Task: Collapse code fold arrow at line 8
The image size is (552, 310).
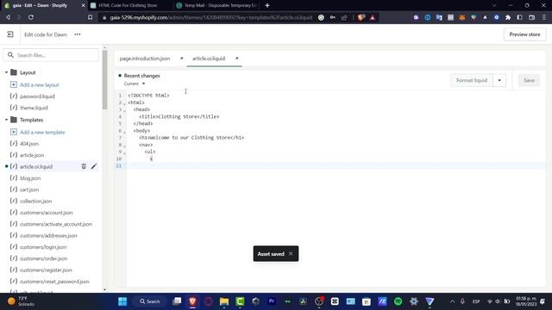Action: [124, 146]
